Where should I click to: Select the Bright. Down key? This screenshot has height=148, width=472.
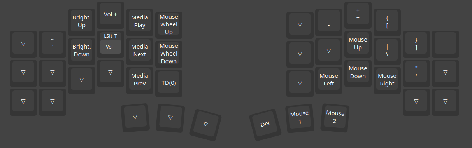81,51
